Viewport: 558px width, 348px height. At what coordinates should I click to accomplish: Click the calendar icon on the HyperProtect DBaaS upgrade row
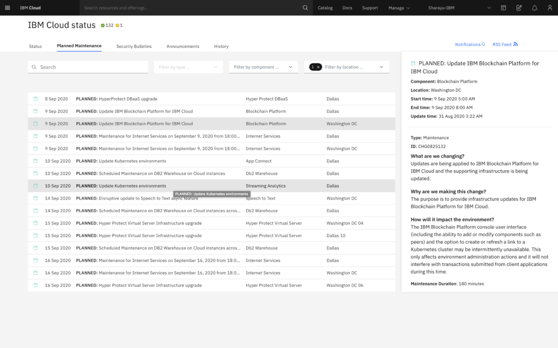[35, 99]
